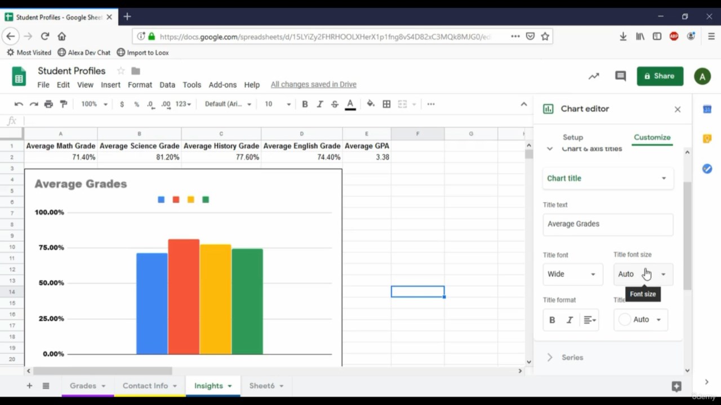Image resolution: width=721 pixels, height=405 pixels.
Task: Increase decimal places in the toolbar
Action: [x=166, y=104]
